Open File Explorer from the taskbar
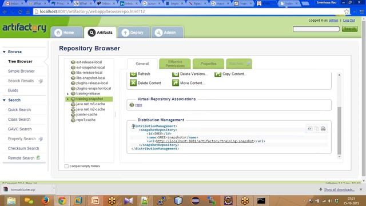Screen dimensions: 366x206 point(11,201)
